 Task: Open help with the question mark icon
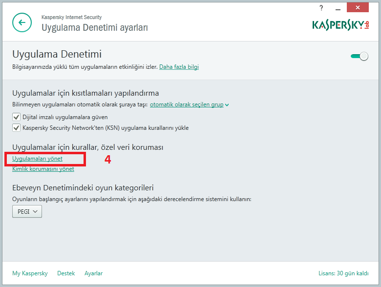[x=321, y=8]
